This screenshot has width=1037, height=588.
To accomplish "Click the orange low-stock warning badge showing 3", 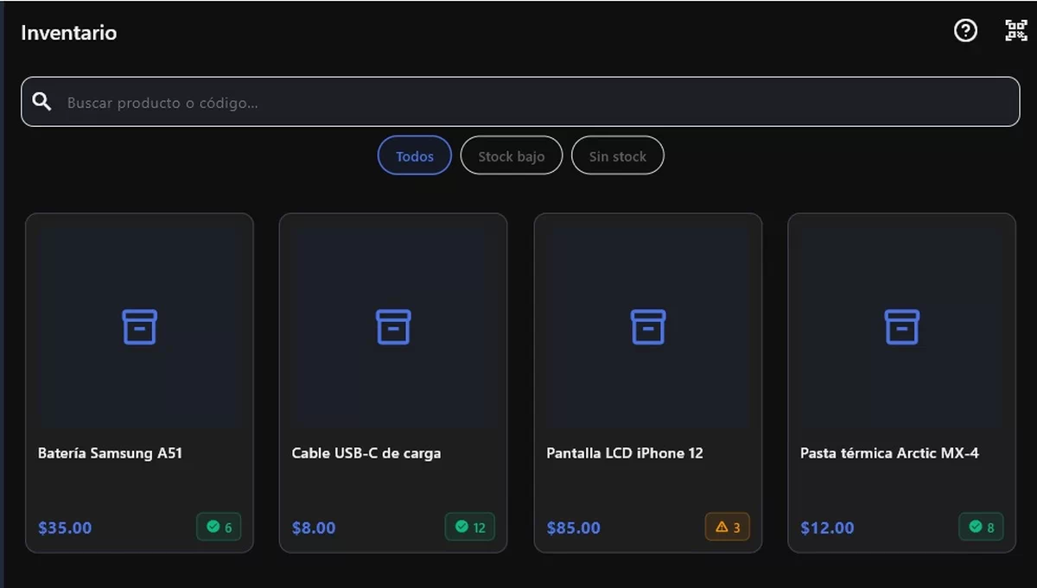I will pos(728,527).
